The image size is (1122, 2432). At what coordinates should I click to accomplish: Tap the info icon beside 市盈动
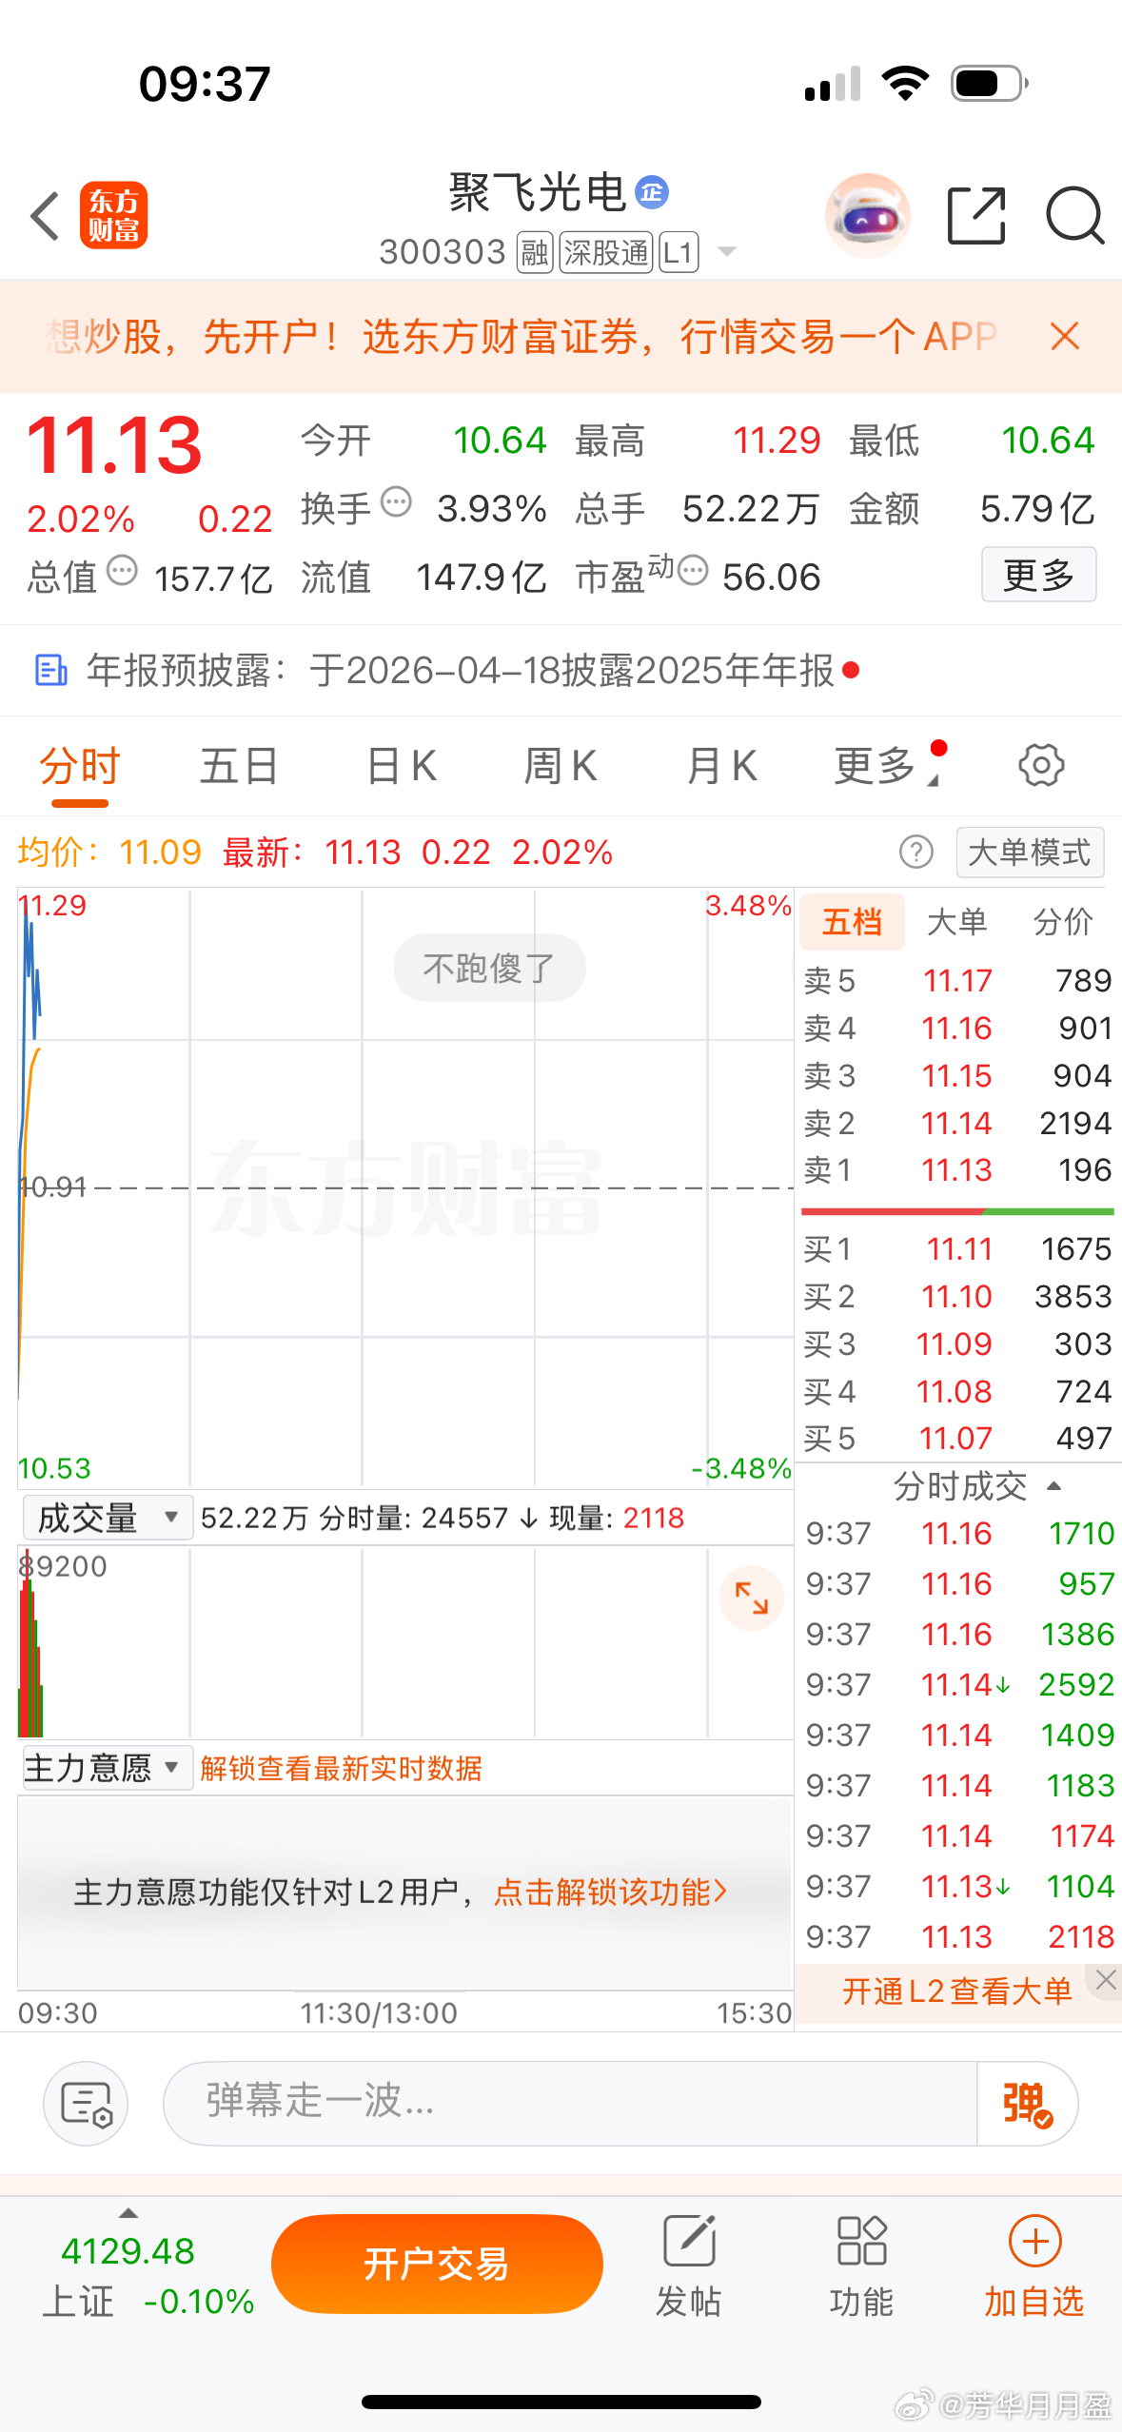point(693,571)
